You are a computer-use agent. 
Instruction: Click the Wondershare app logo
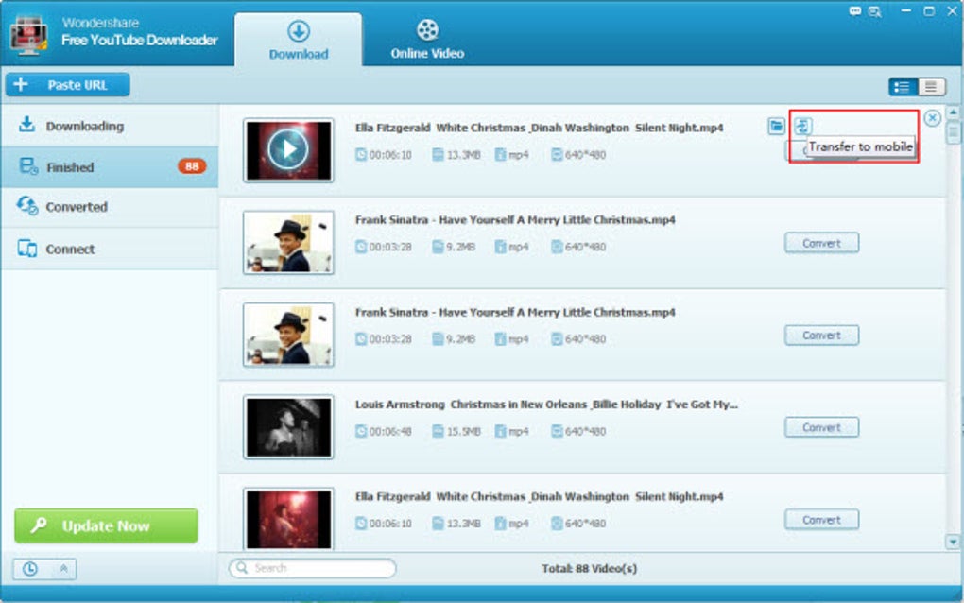[28, 34]
